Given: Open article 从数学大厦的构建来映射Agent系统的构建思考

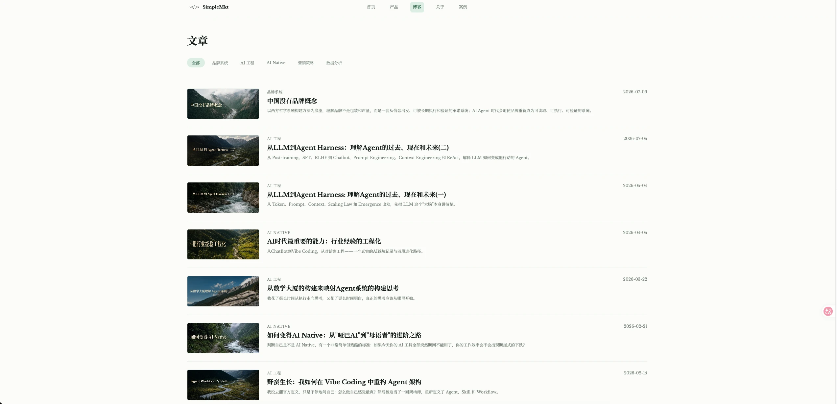Looking at the screenshot, I should 333,288.
